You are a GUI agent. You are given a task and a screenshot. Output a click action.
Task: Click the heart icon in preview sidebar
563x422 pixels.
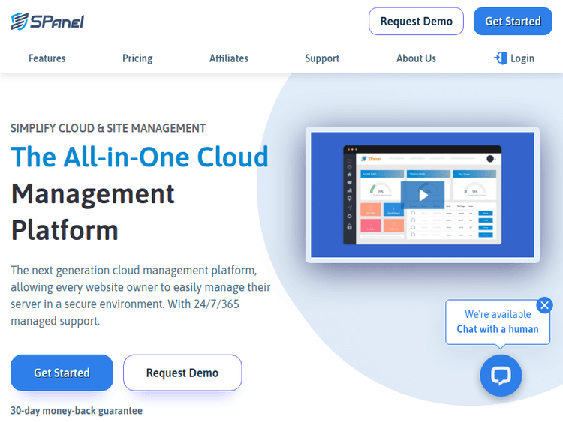pyautogui.click(x=349, y=183)
